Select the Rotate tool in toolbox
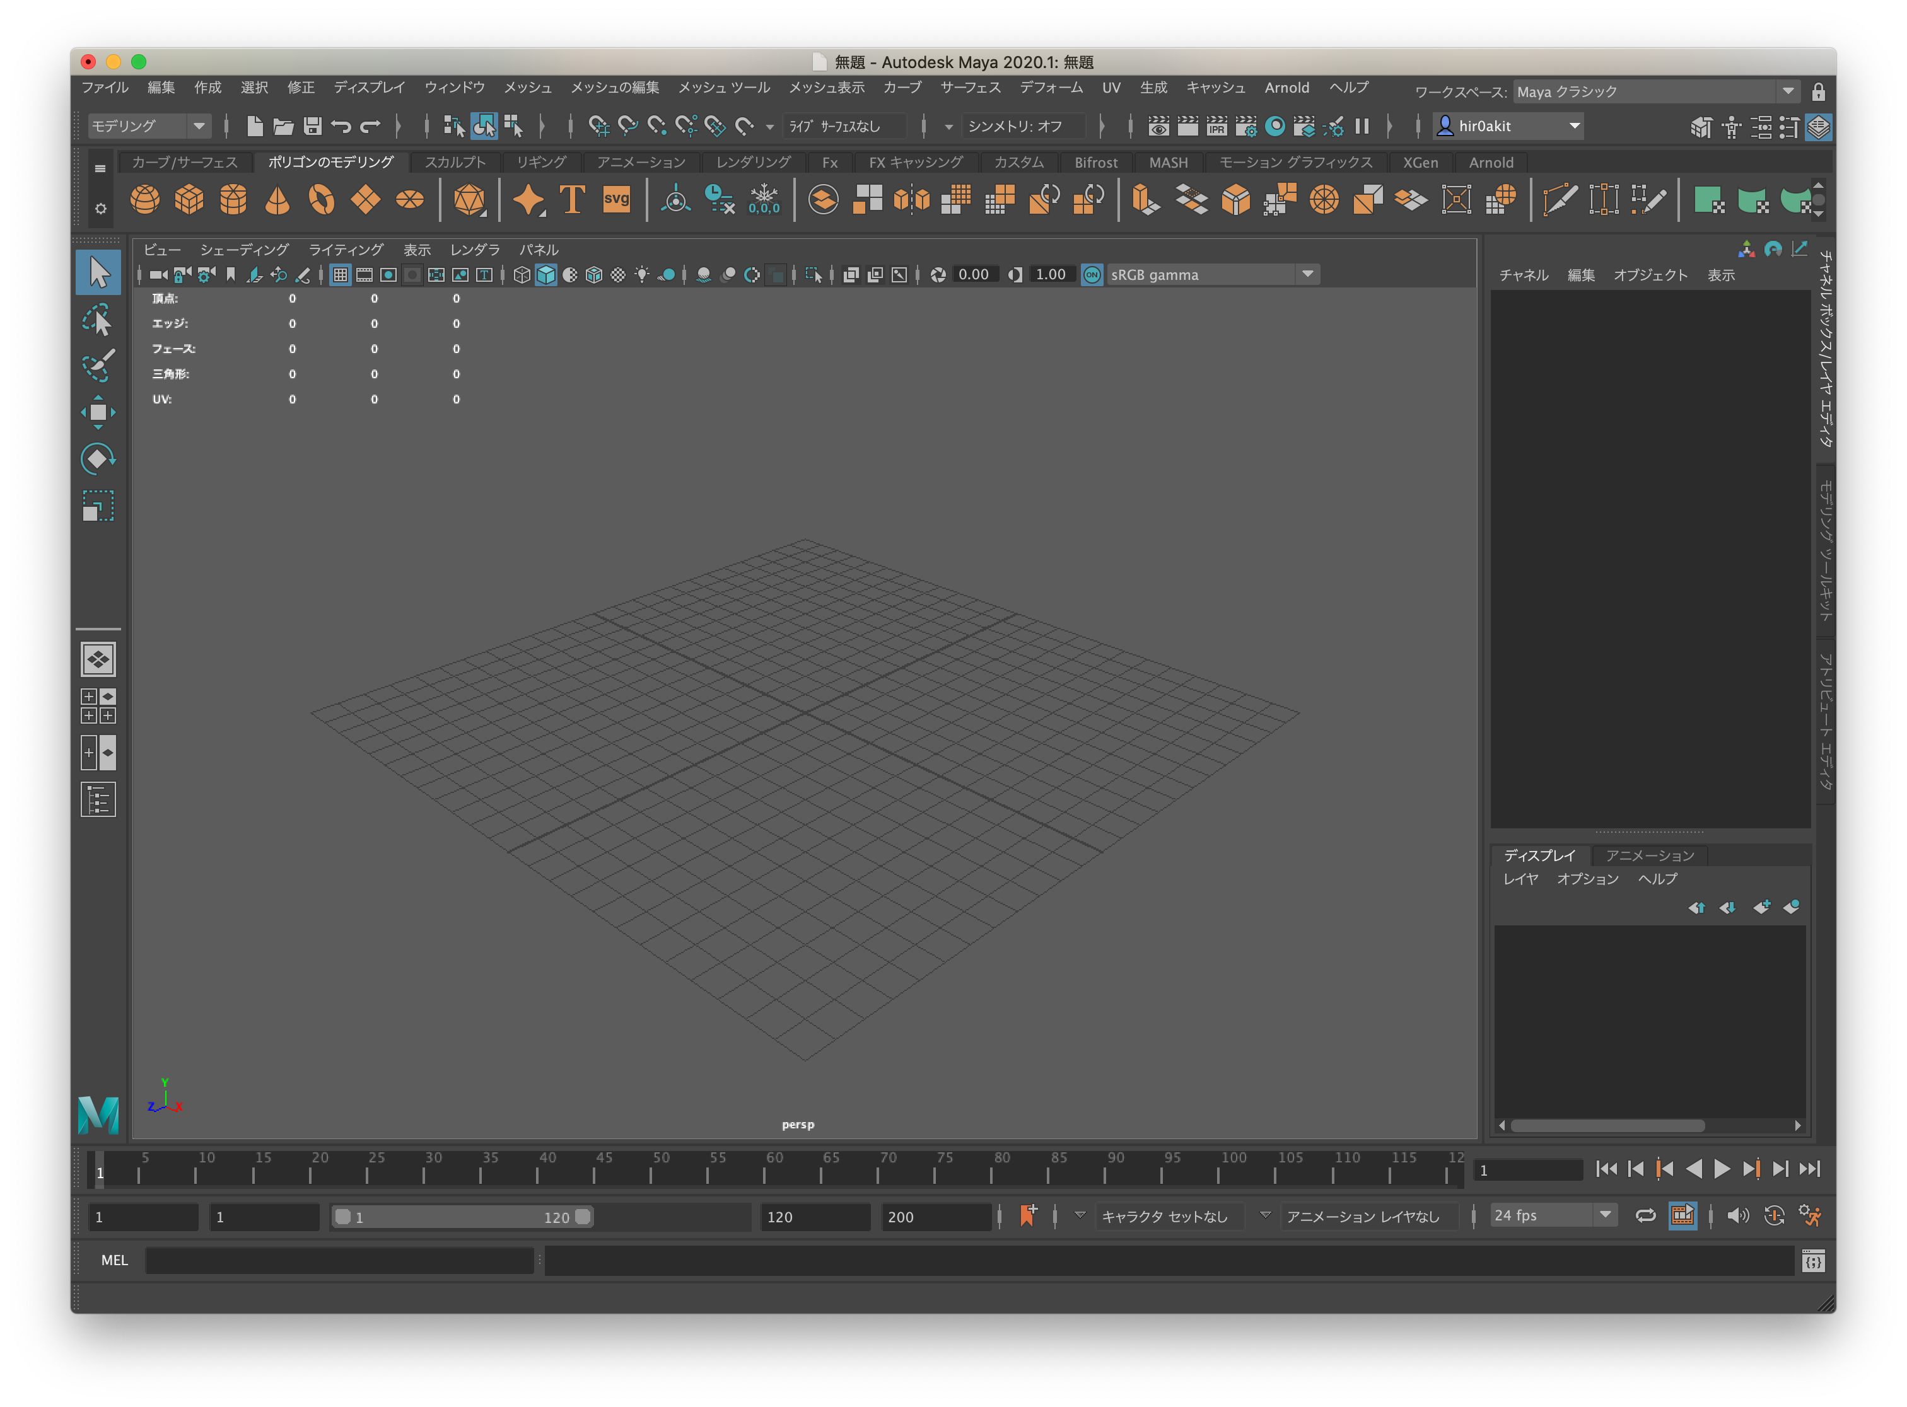This screenshot has width=1907, height=1407. [98, 459]
